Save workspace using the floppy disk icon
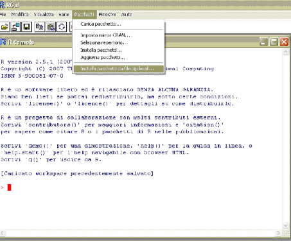This screenshot has width=291, height=242. pos(26,27)
